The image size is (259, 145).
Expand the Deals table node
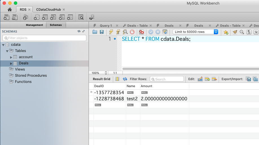[x=11, y=63]
